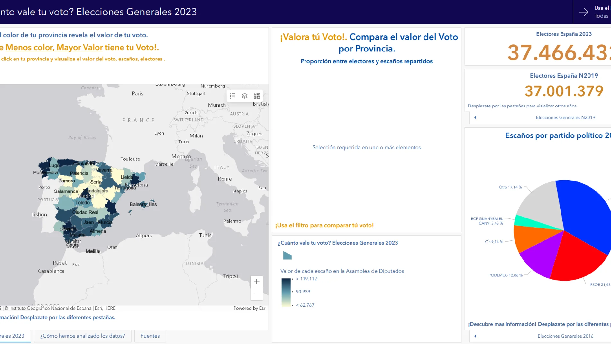The width and height of the screenshot is (611, 344).
Task: Click the teal legend symbol
Action: (287, 256)
